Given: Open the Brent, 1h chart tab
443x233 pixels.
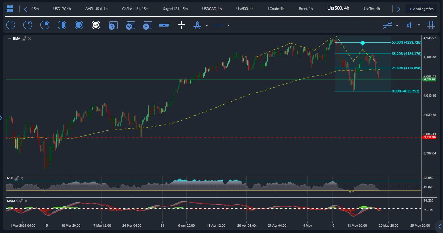Looking at the screenshot, I should (x=306, y=9).
